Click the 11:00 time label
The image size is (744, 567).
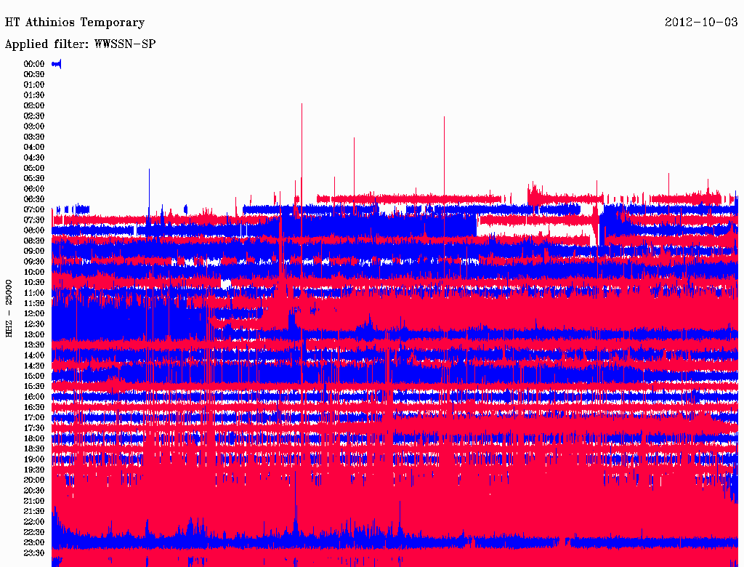[34, 292]
